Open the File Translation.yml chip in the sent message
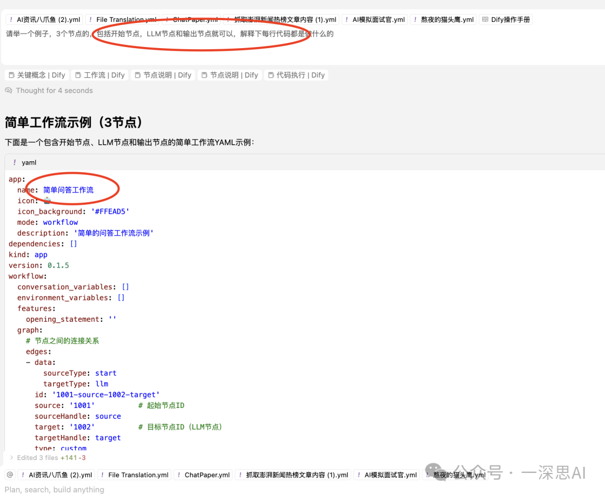Viewport: 605px width, 497px height. click(122, 20)
